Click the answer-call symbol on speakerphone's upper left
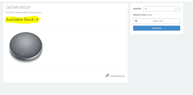 click(13, 41)
